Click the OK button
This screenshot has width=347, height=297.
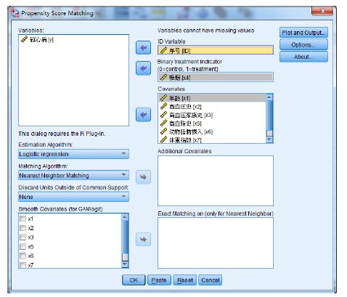point(134,280)
